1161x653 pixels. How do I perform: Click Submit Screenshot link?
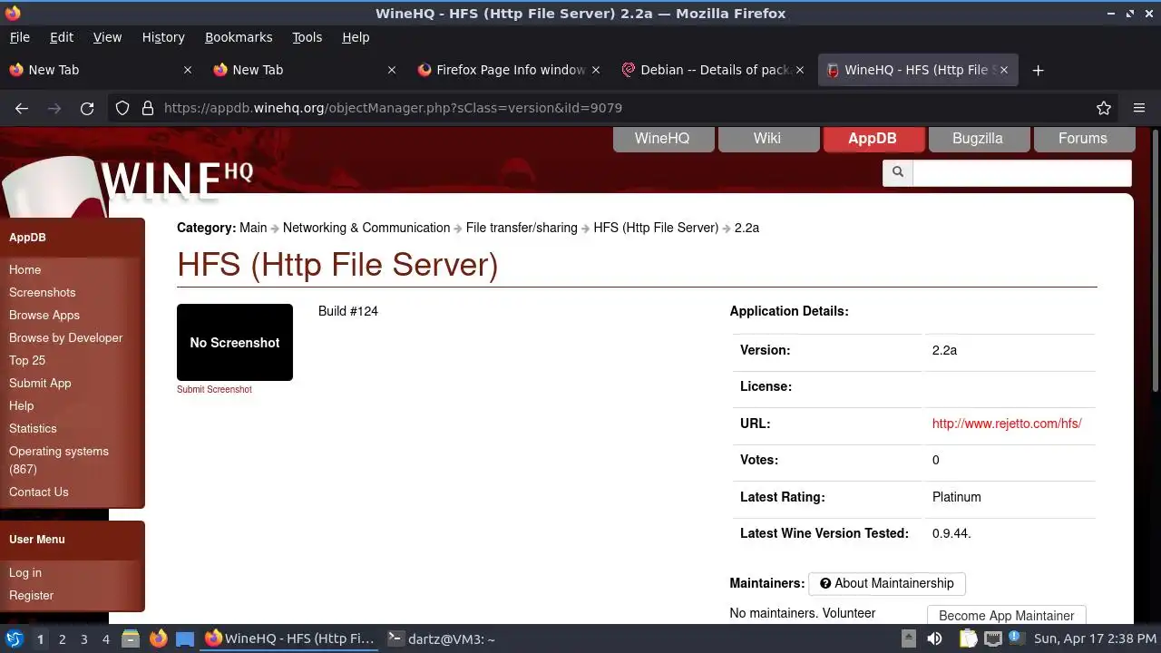point(214,389)
